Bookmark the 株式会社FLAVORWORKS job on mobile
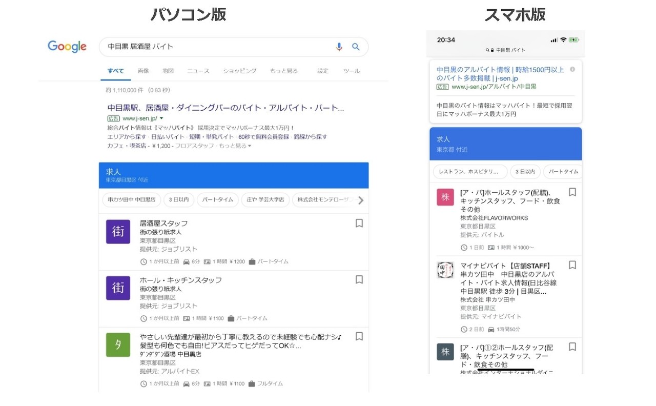 pos(572,192)
